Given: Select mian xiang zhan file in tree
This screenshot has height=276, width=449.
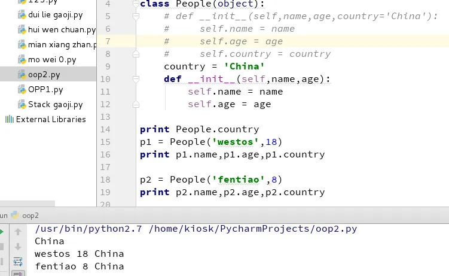Looking at the screenshot, I should (62, 45).
